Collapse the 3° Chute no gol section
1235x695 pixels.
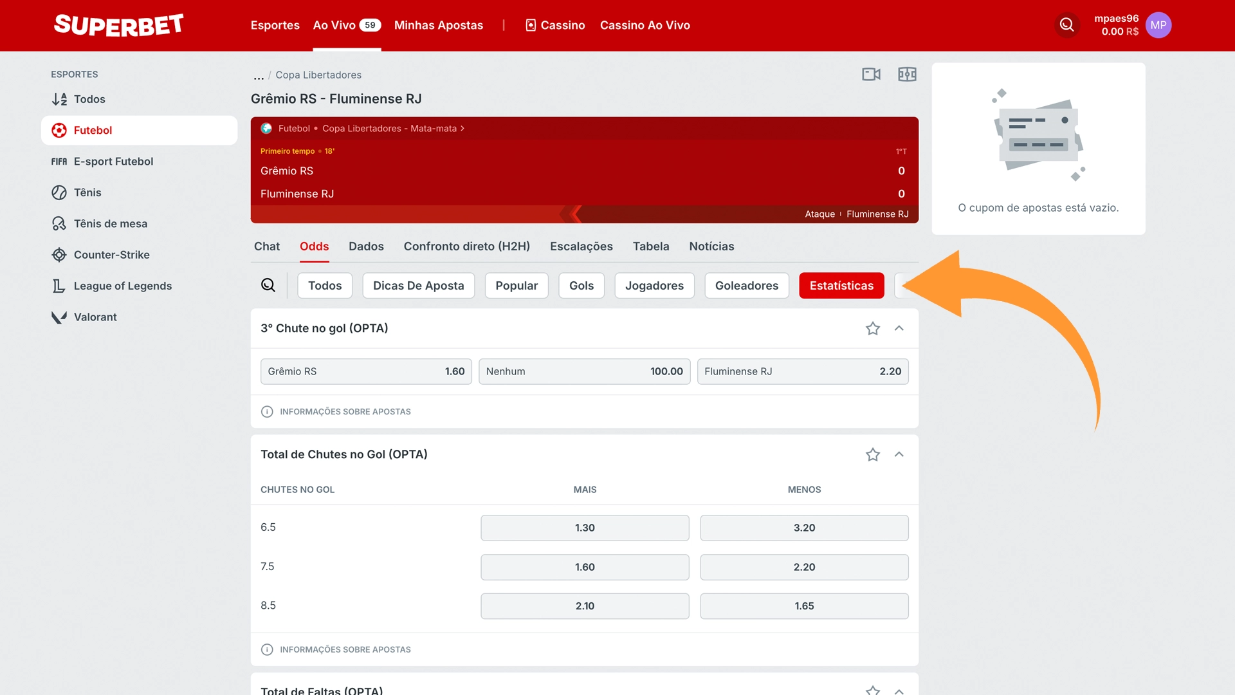point(899,328)
